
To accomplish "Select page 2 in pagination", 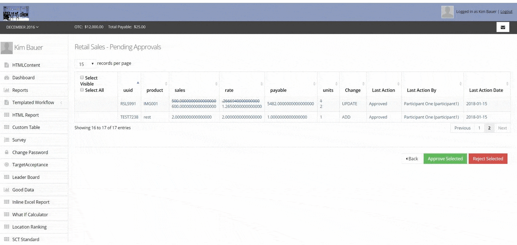I will coord(489,128).
